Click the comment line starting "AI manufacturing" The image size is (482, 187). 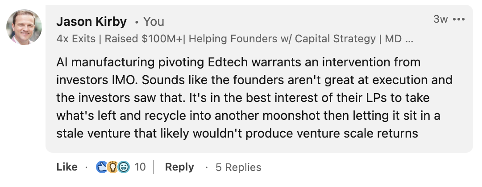(x=238, y=62)
